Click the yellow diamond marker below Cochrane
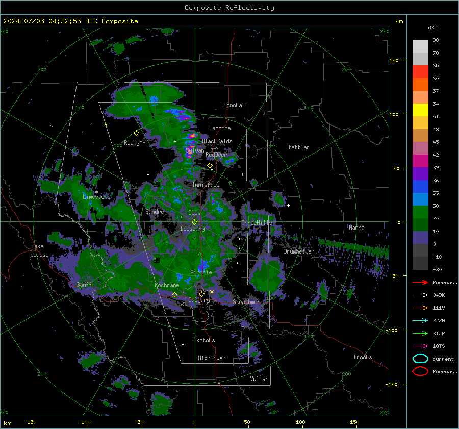The image size is (459, 429). pyautogui.click(x=174, y=295)
